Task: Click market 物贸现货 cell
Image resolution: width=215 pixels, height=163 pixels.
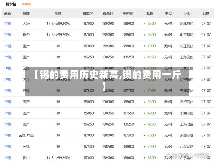Action: [187, 102]
